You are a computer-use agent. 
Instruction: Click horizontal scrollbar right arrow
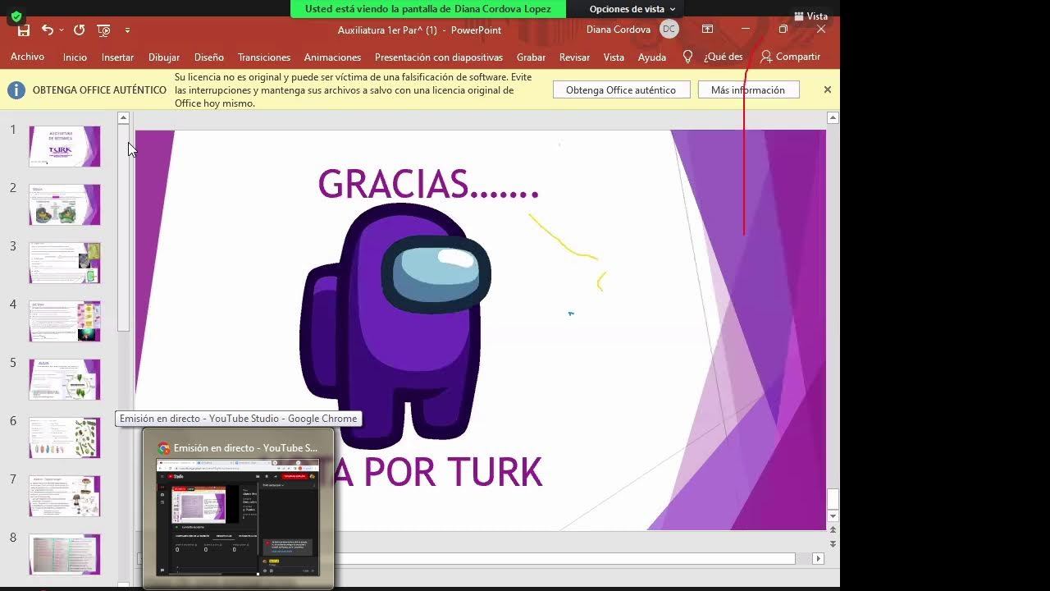point(818,558)
